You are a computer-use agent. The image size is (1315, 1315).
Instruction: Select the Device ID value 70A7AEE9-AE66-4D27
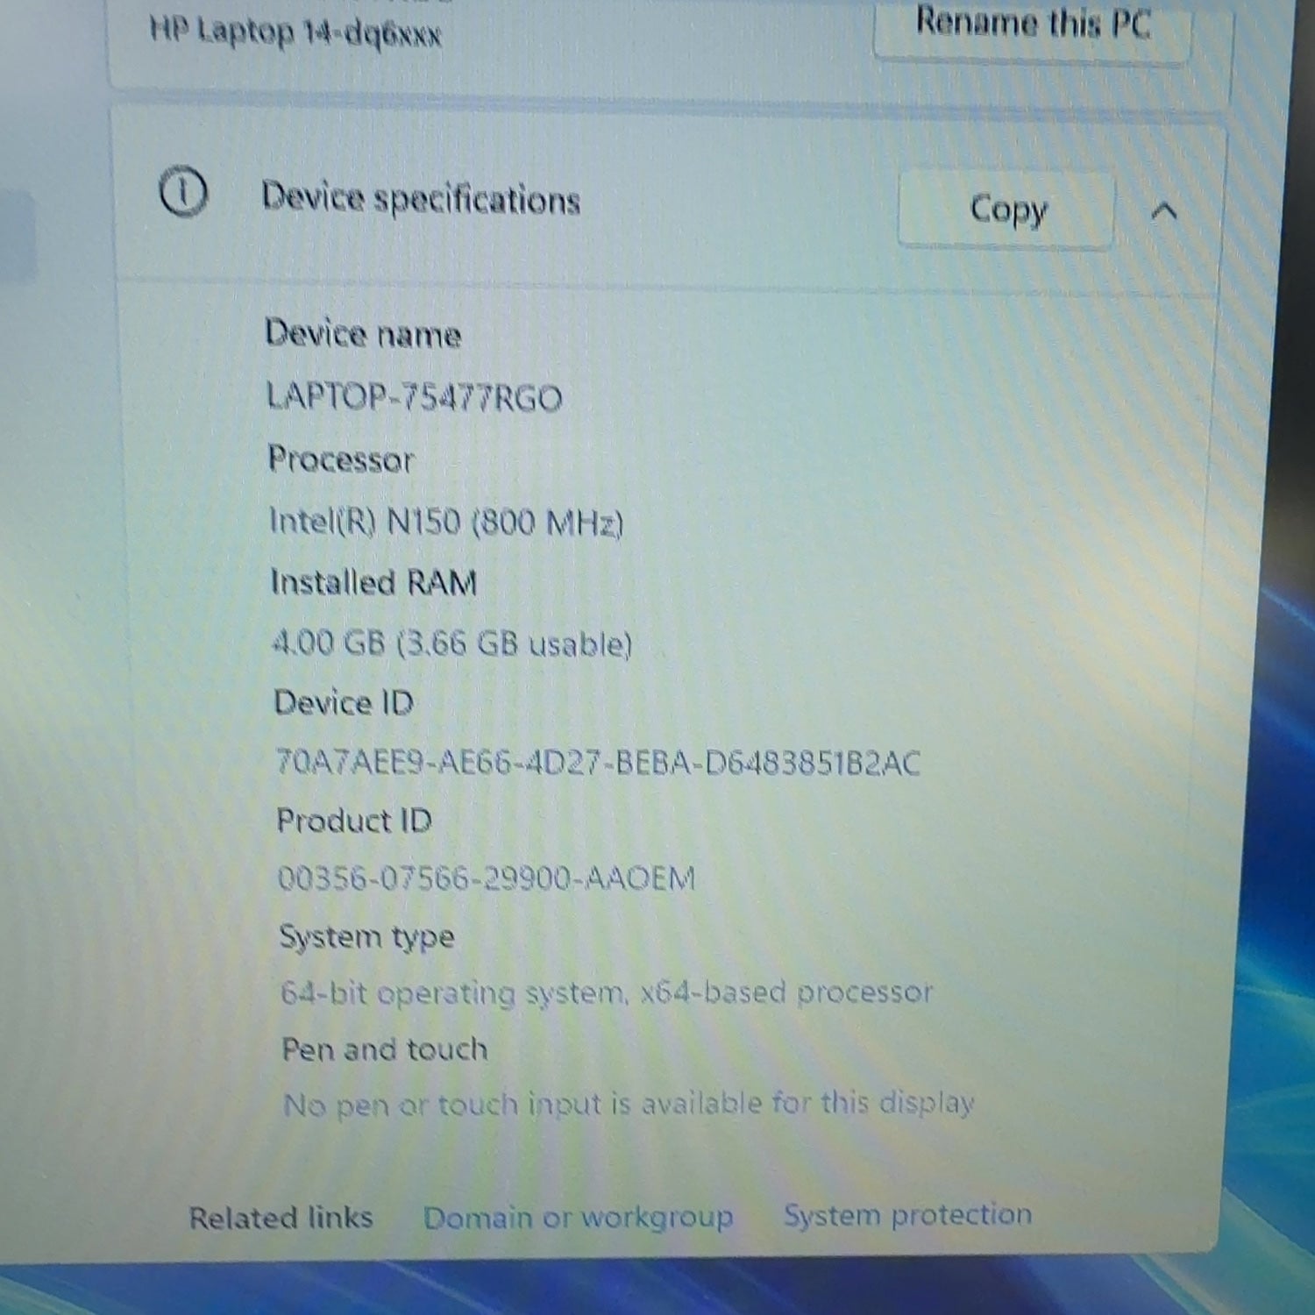point(598,763)
